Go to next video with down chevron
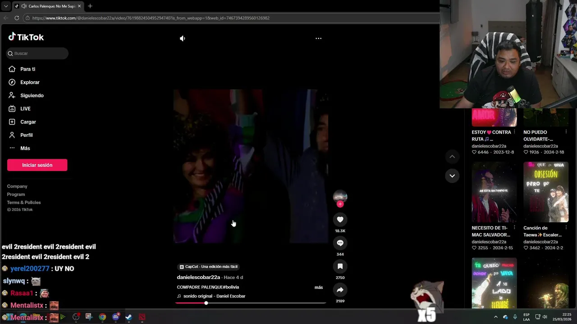This screenshot has width=577, height=324. [x=452, y=175]
